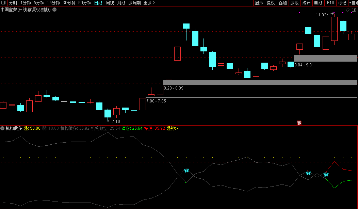358x209 pixels.
Task: Click the 强势 indicator label
Action: click(x=172, y=128)
